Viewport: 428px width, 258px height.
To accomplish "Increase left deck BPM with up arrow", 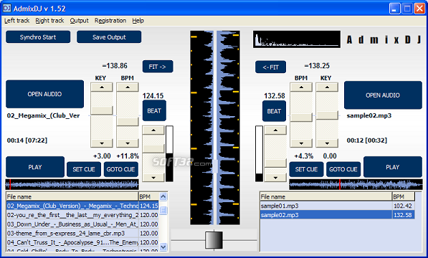I will [x=128, y=87].
